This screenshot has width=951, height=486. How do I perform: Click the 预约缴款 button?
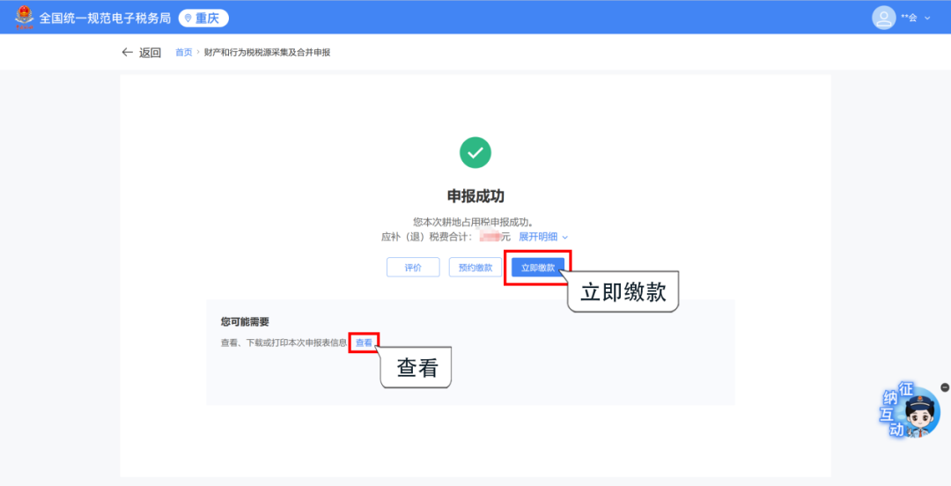pyautogui.click(x=475, y=268)
